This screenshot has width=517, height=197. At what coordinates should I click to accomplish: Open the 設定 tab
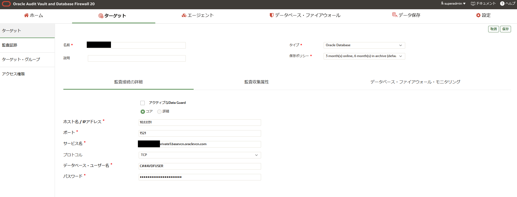[x=483, y=15]
